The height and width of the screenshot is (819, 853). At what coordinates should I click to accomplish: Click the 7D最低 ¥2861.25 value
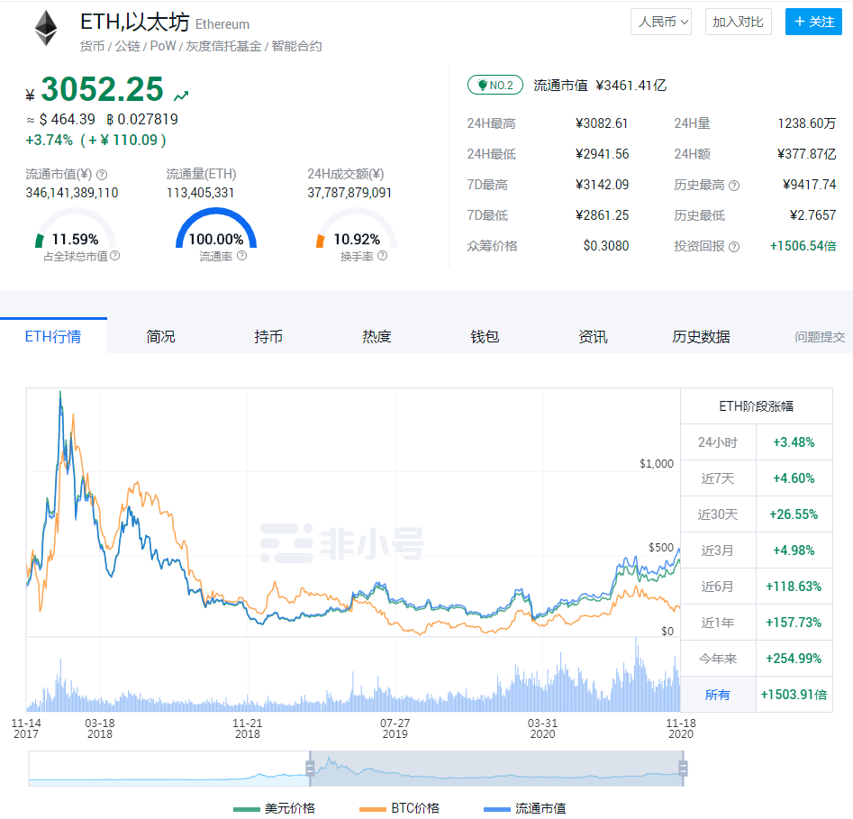tap(603, 215)
